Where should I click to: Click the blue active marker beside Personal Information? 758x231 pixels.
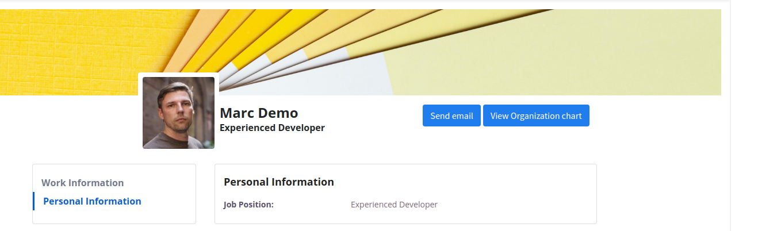click(x=33, y=201)
